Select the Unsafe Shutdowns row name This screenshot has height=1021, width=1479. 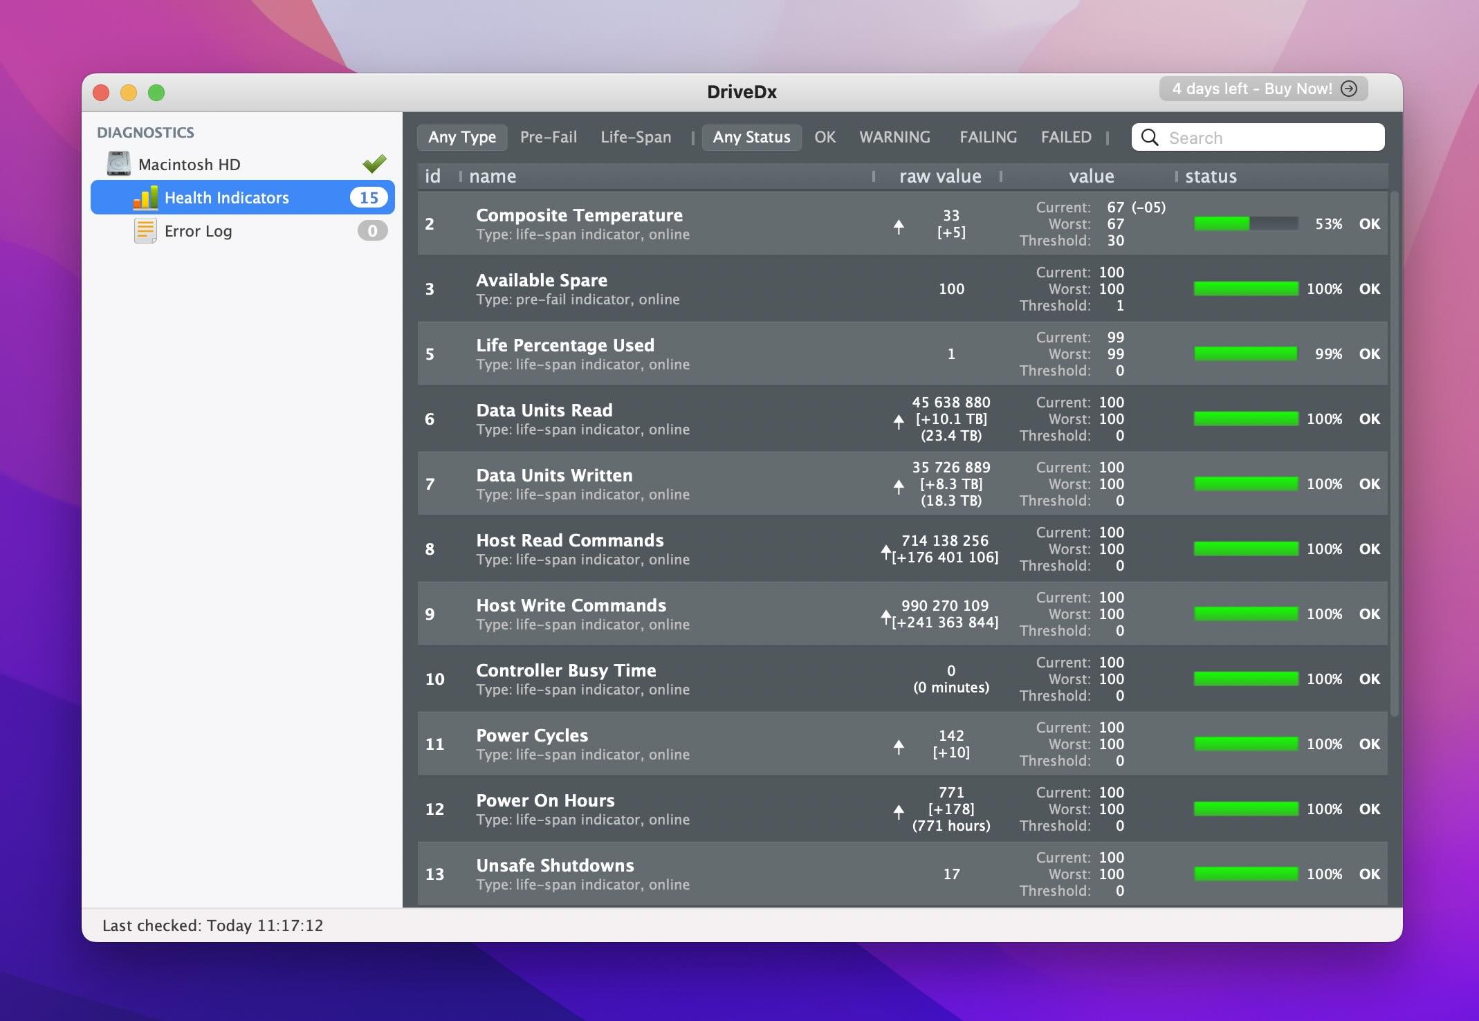[x=555, y=865]
